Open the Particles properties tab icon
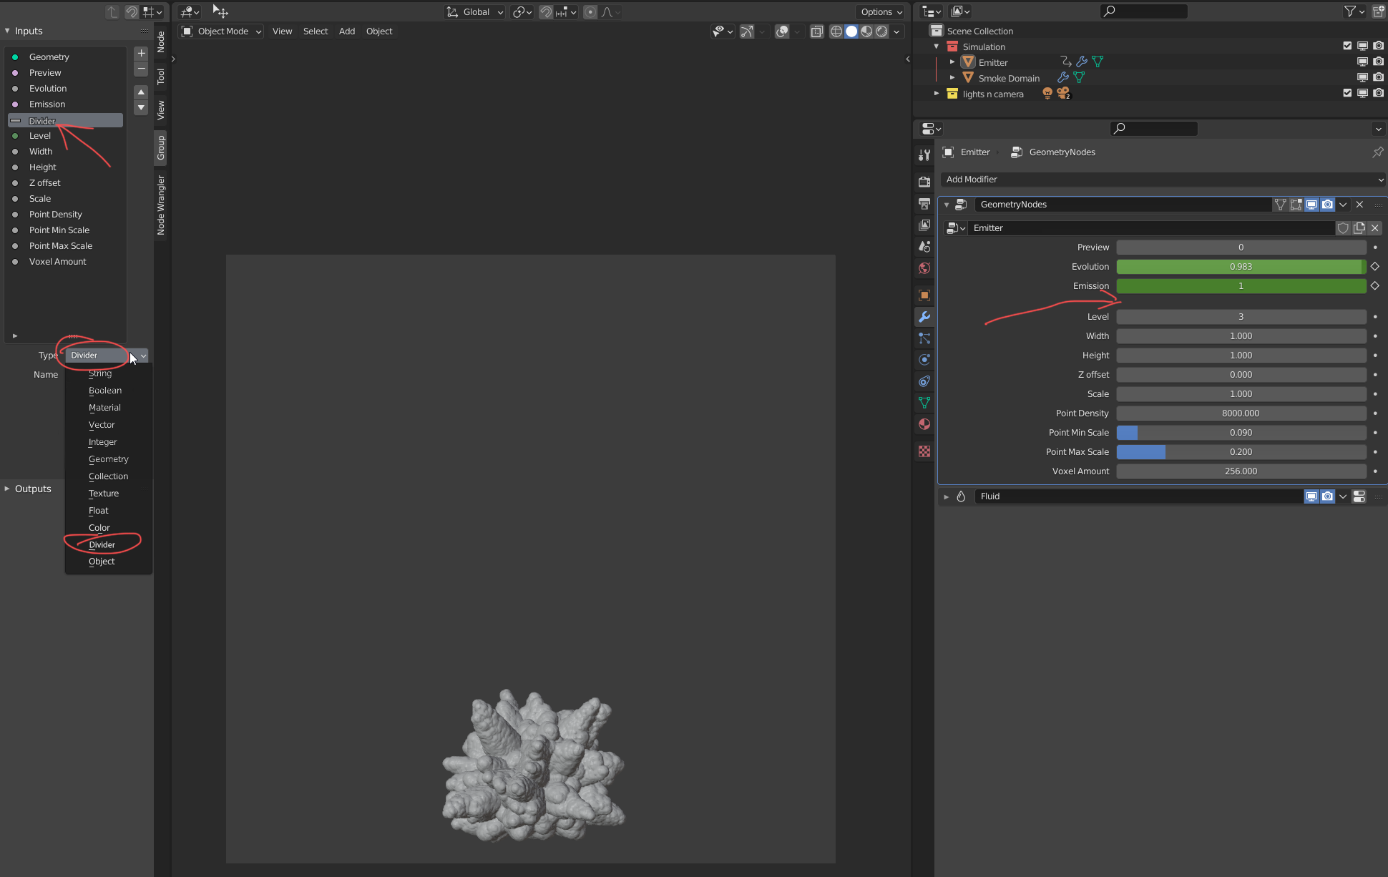 click(924, 338)
